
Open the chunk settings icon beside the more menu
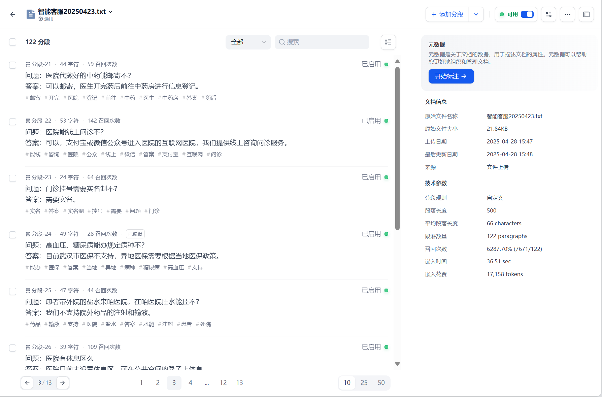548,14
